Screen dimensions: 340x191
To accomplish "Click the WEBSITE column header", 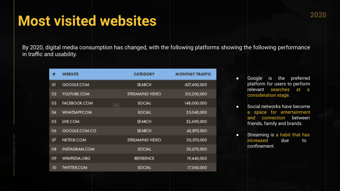I will 70,74.
